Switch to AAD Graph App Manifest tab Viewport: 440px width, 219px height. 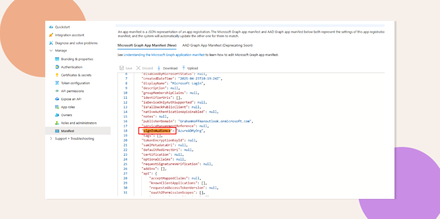tap(217, 45)
